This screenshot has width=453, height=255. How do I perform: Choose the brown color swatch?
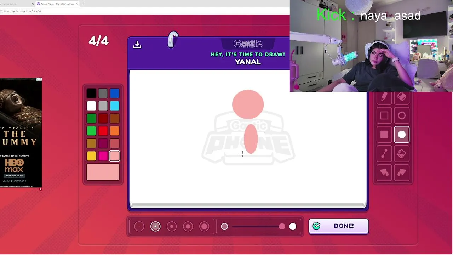pyautogui.click(x=114, y=118)
